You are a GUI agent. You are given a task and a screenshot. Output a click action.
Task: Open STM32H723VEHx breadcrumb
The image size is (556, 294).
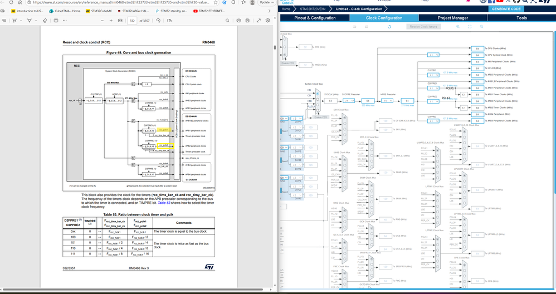point(313,9)
